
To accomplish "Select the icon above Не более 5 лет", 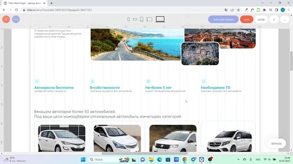I will (148, 81).
